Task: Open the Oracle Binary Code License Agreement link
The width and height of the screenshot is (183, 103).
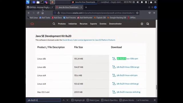Action: pyautogui.click(x=89, y=40)
